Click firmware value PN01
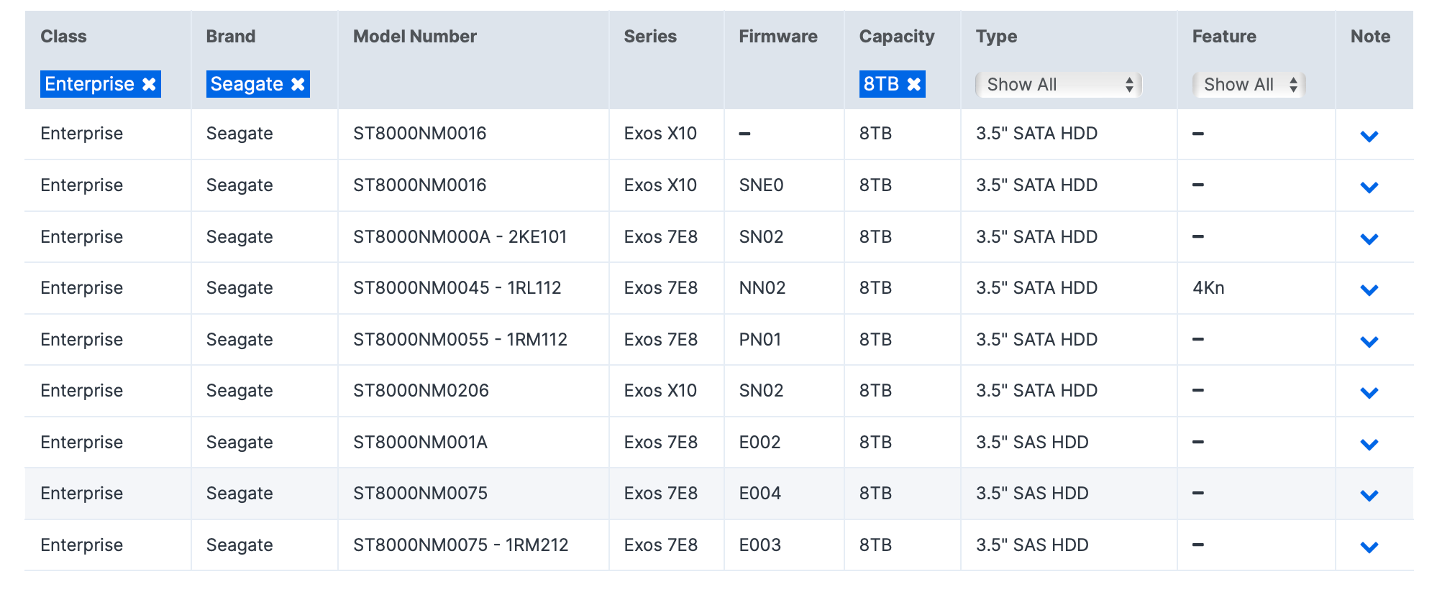The height and width of the screenshot is (602, 1437). click(x=760, y=339)
